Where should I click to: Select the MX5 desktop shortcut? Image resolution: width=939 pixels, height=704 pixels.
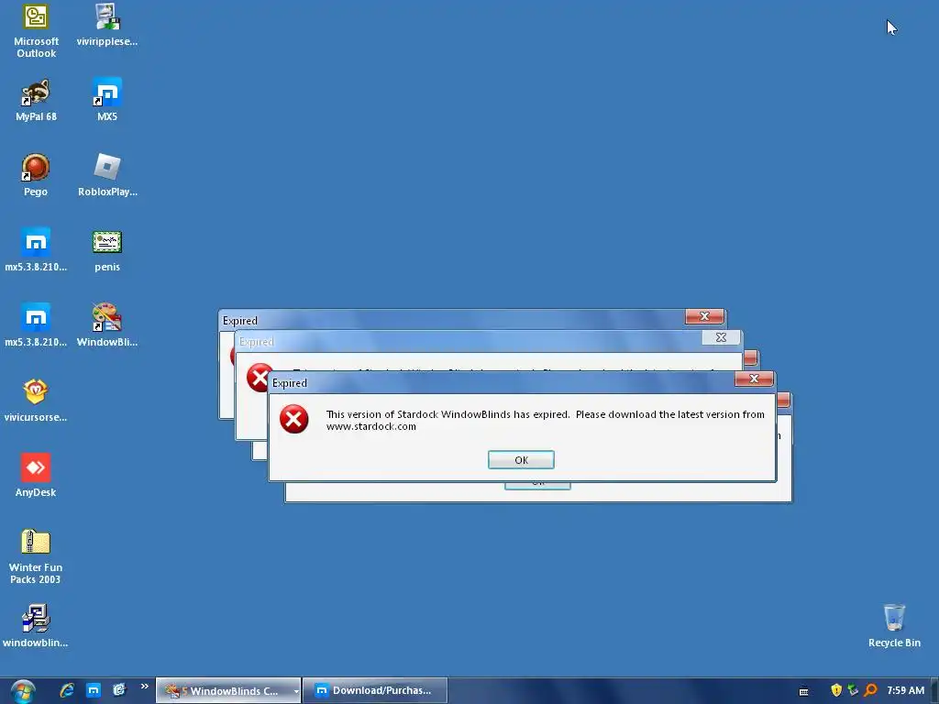107,101
